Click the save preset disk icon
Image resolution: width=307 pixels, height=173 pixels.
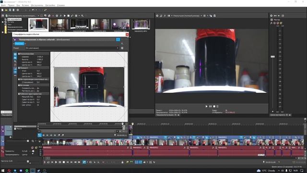coord(122,48)
